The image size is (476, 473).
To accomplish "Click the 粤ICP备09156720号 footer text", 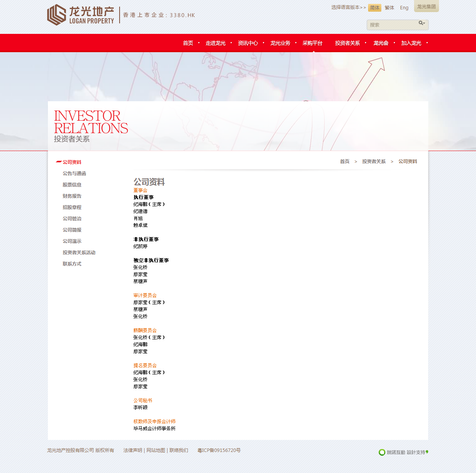I will pos(219,450).
